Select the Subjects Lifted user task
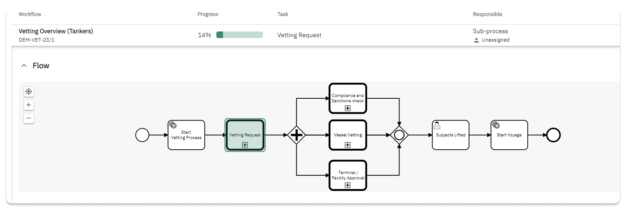Image resolution: width=627 pixels, height=213 pixels. [x=451, y=135]
